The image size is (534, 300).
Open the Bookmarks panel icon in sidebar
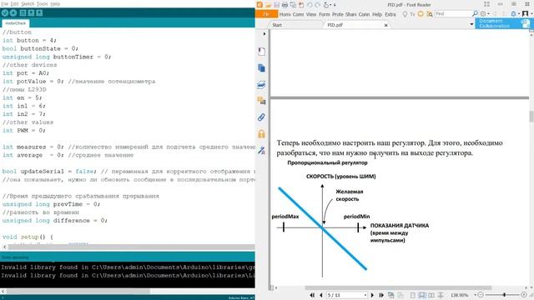(261, 52)
